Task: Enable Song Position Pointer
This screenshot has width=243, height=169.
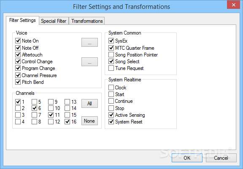Action: click(111, 55)
